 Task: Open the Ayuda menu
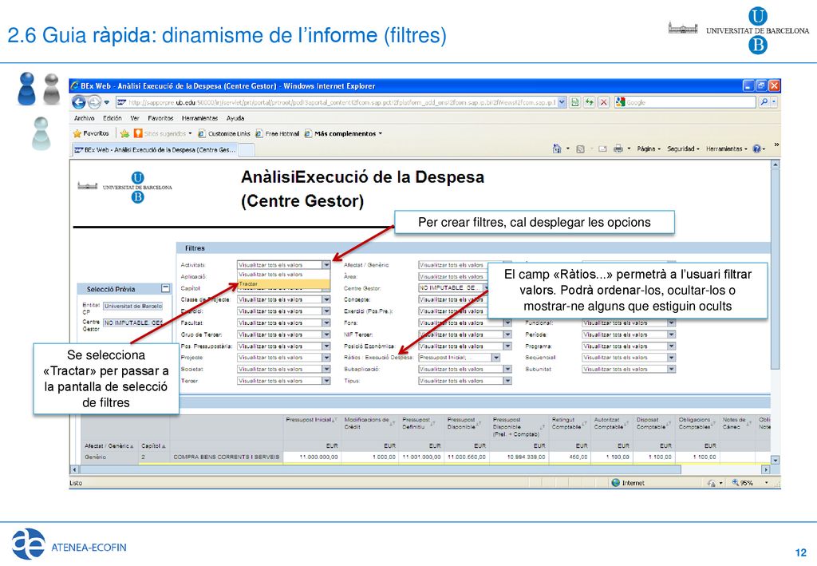235,118
